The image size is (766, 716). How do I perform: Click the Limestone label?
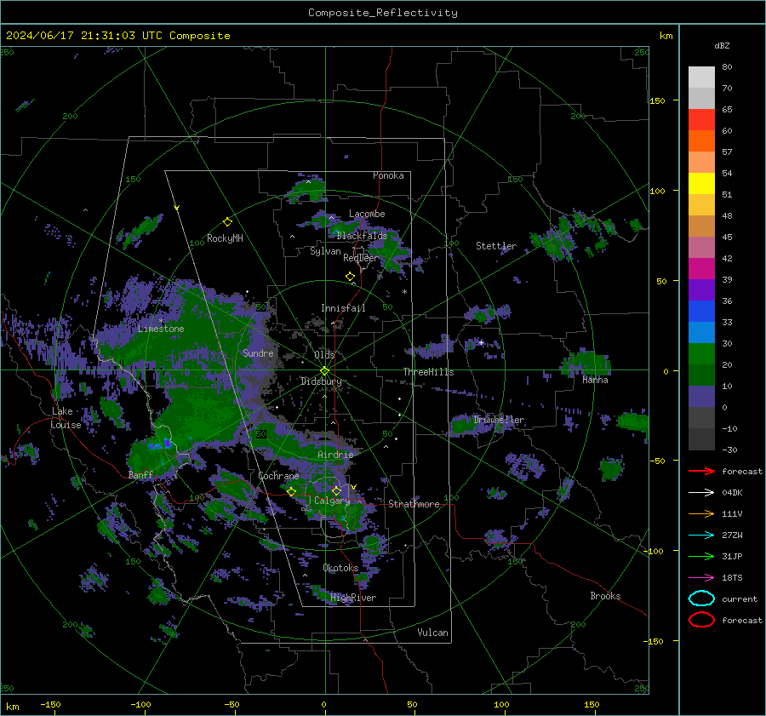161,329
